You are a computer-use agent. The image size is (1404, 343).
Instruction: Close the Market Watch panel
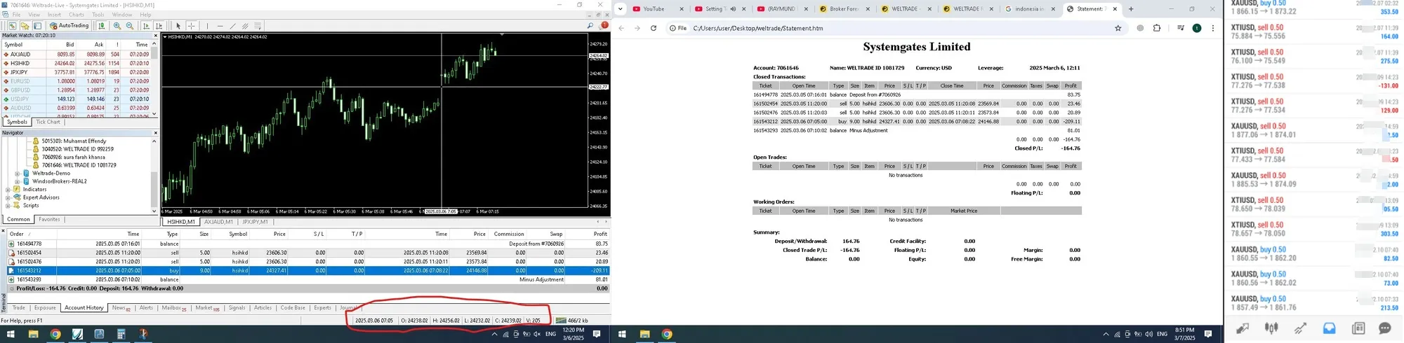tap(156, 35)
